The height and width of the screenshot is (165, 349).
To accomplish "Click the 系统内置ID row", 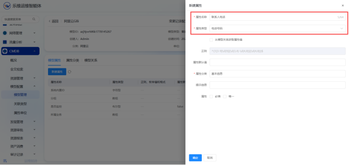I will [x=117, y=90].
